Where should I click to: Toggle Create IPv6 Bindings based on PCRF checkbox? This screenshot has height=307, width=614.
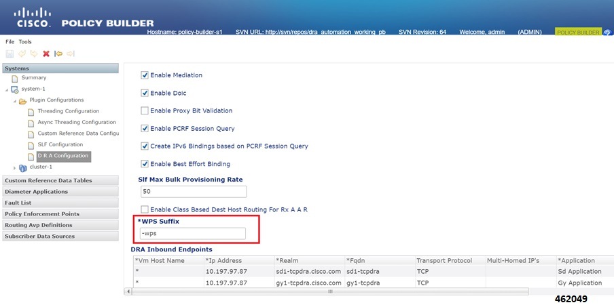pos(145,146)
